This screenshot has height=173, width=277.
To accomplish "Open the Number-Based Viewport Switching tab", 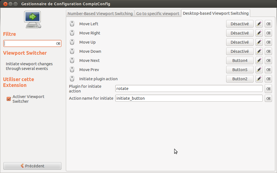I will [100, 14].
